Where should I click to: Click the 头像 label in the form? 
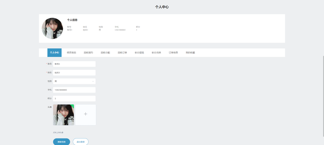click(x=49, y=107)
